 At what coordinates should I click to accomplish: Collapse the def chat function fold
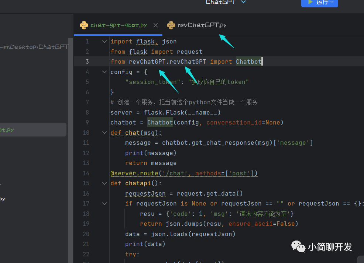point(104,133)
